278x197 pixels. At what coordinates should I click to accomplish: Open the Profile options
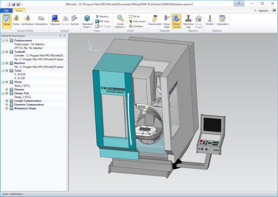coord(210,20)
